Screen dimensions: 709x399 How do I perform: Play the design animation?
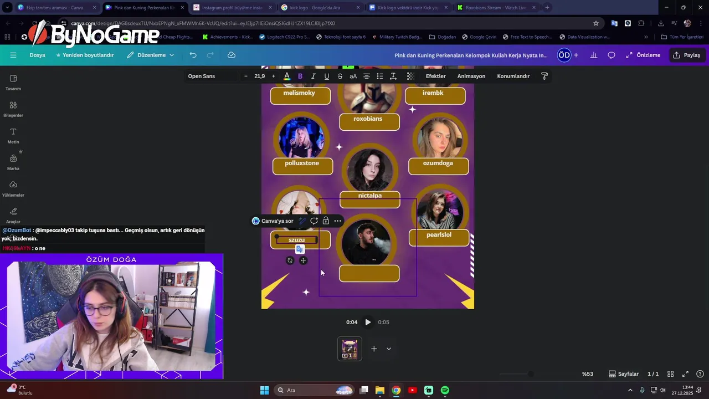368,322
